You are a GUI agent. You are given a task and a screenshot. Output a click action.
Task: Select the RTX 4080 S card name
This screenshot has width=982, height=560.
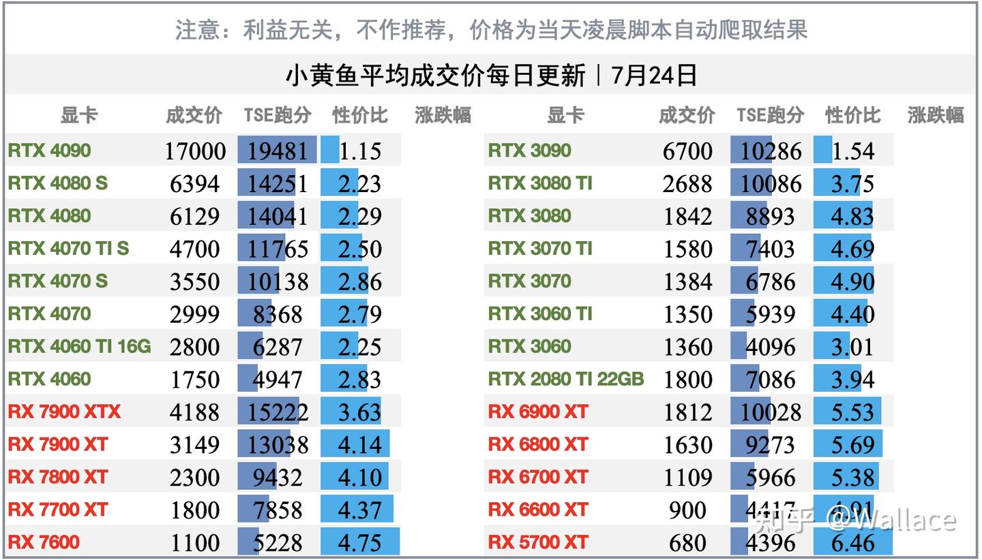58,183
